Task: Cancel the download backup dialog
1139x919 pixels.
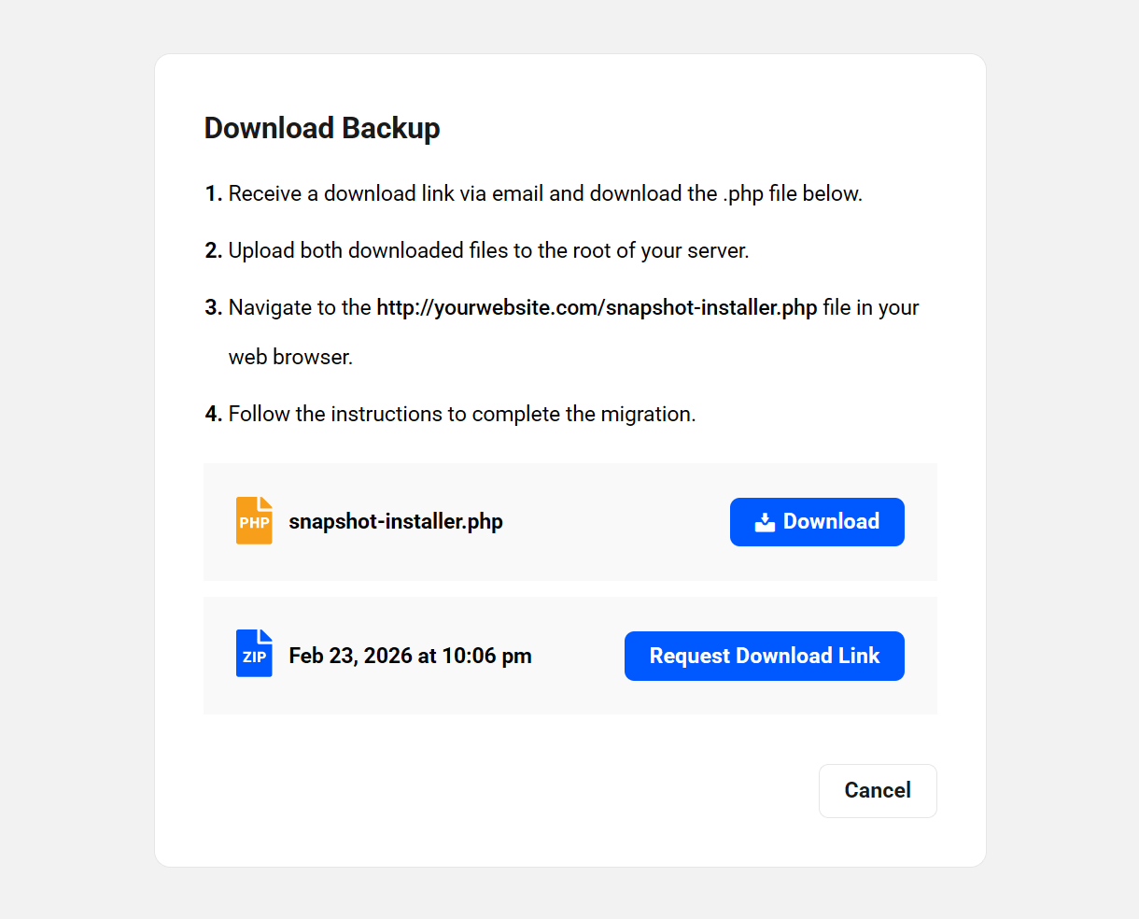Action: pos(877,790)
